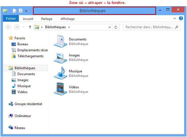Select Ordinateur in the navigation pane

coord(20,116)
